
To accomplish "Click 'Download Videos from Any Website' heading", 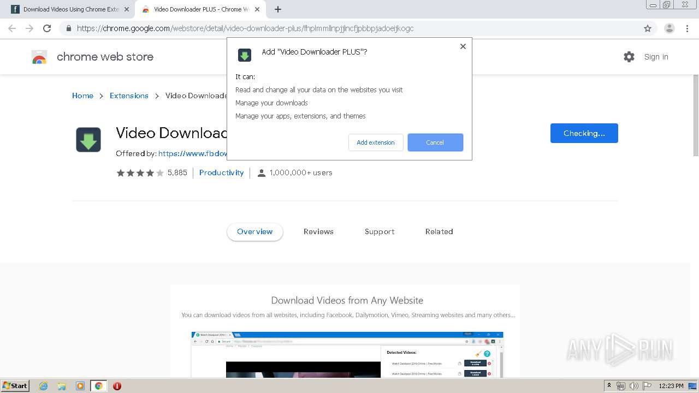I will coord(347,300).
